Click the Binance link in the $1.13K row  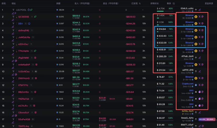tap(189, 22)
